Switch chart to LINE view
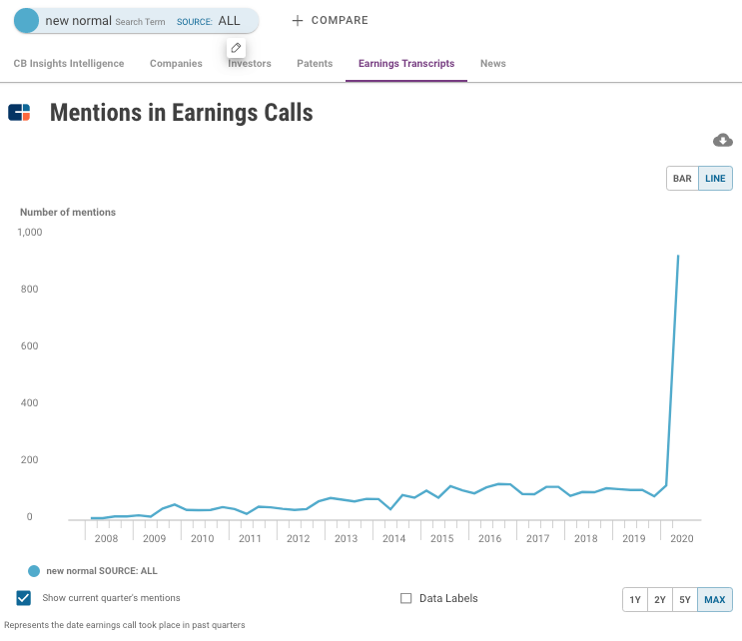Image resolution: width=742 pixels, height=641 pixels. coord(715,179)
